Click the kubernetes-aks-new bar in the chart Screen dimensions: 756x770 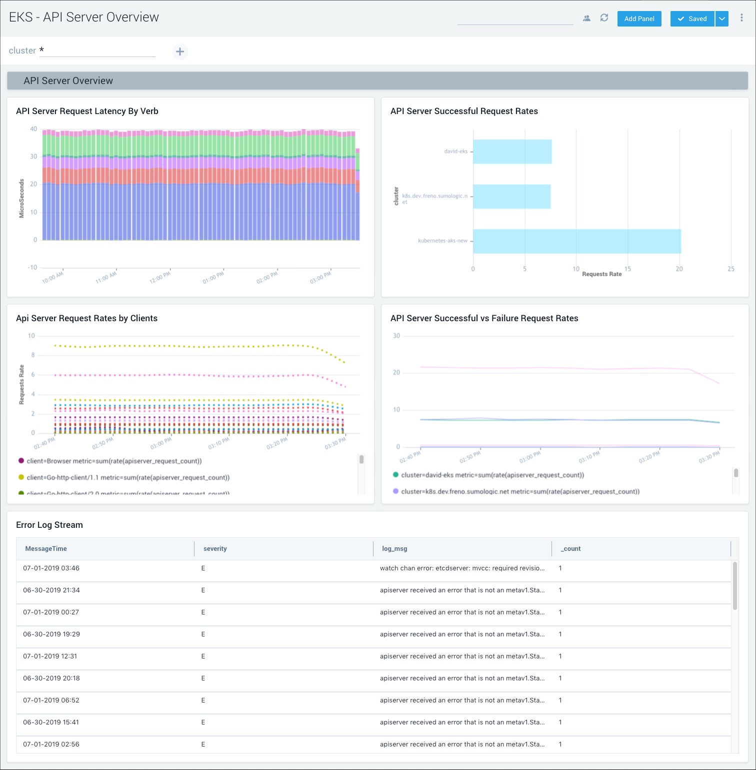[x=575, y=241]
